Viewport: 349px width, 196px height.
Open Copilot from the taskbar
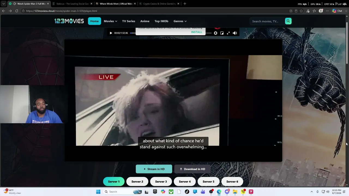(x=163, y=192)
